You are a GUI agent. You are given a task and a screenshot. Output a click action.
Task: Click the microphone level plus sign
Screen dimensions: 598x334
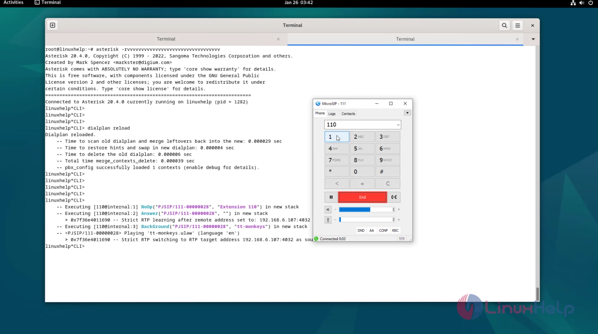pyautogui.click(x=399, y=220)
